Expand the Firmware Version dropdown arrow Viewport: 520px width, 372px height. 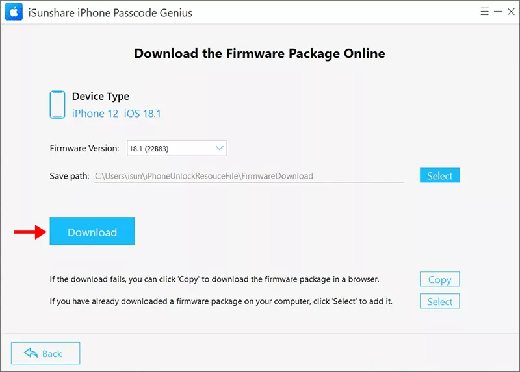click(220, 148)
